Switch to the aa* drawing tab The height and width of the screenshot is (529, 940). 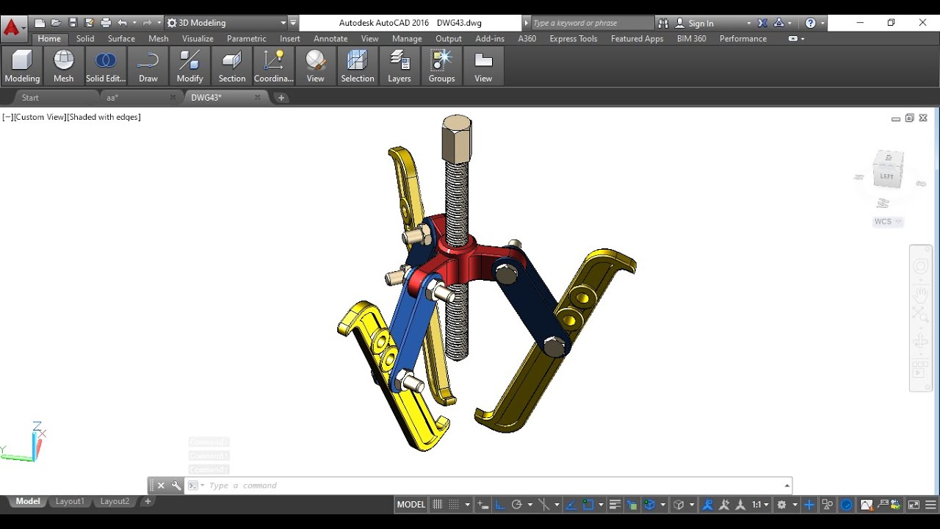pyautogui.click(x=140, y=97)
